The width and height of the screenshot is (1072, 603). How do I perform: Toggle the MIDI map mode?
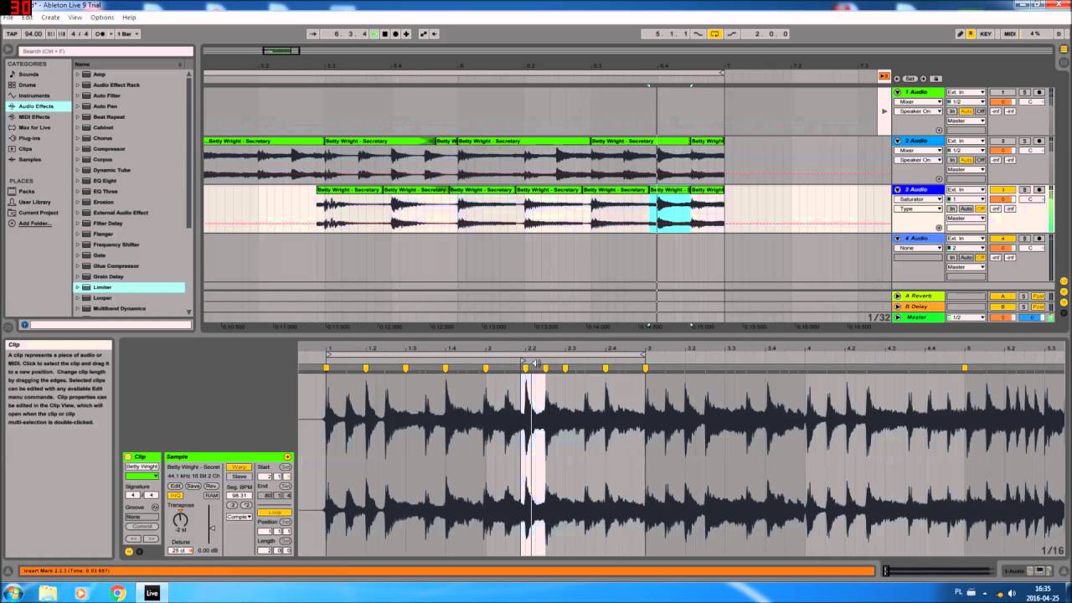coord(1010,33)
